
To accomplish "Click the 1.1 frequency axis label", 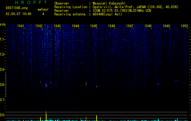I will click(2, 39).
